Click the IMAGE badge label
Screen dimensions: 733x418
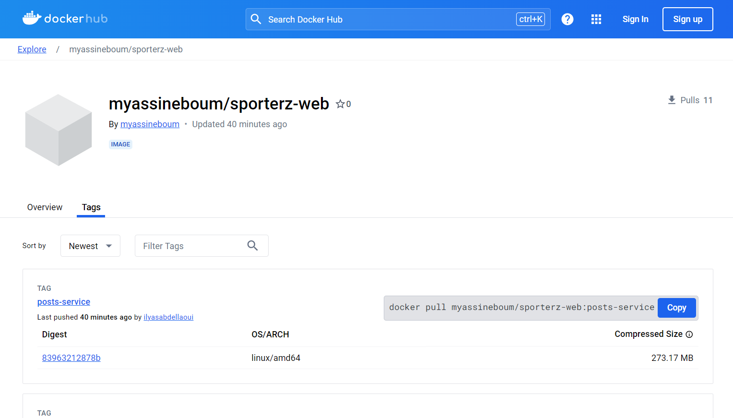pyautogui.click(x=120, y=144)
